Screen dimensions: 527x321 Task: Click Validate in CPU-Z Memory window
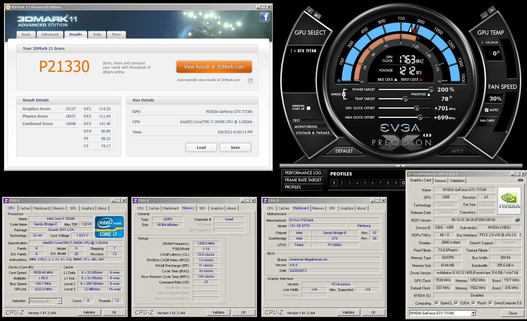click(x=218, y=312)
